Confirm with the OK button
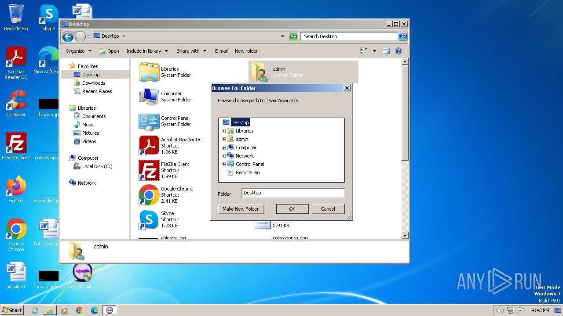 click(292, 209)
